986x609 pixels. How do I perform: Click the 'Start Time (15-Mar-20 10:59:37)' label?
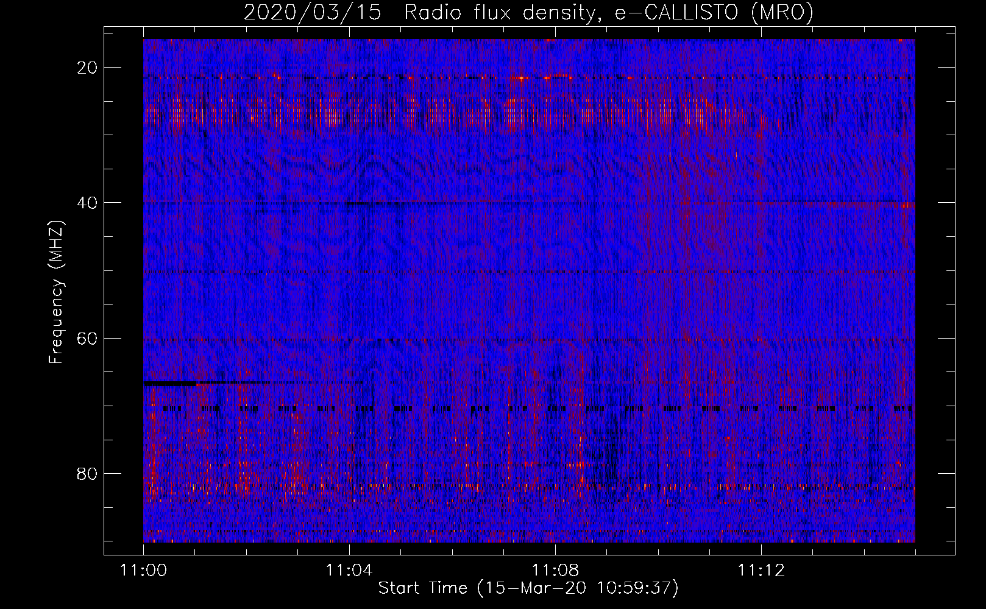coord(528,588)
